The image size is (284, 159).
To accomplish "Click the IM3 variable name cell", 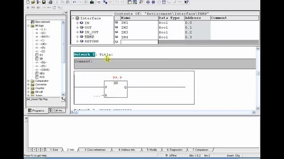I will pos(139,32).
